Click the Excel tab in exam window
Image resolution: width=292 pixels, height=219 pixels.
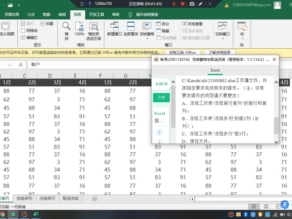point(215,70)
